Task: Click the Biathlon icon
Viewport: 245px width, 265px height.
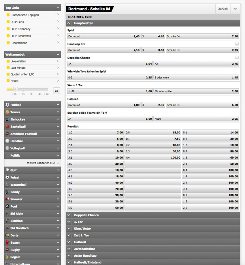Action: tap(7, 221)
